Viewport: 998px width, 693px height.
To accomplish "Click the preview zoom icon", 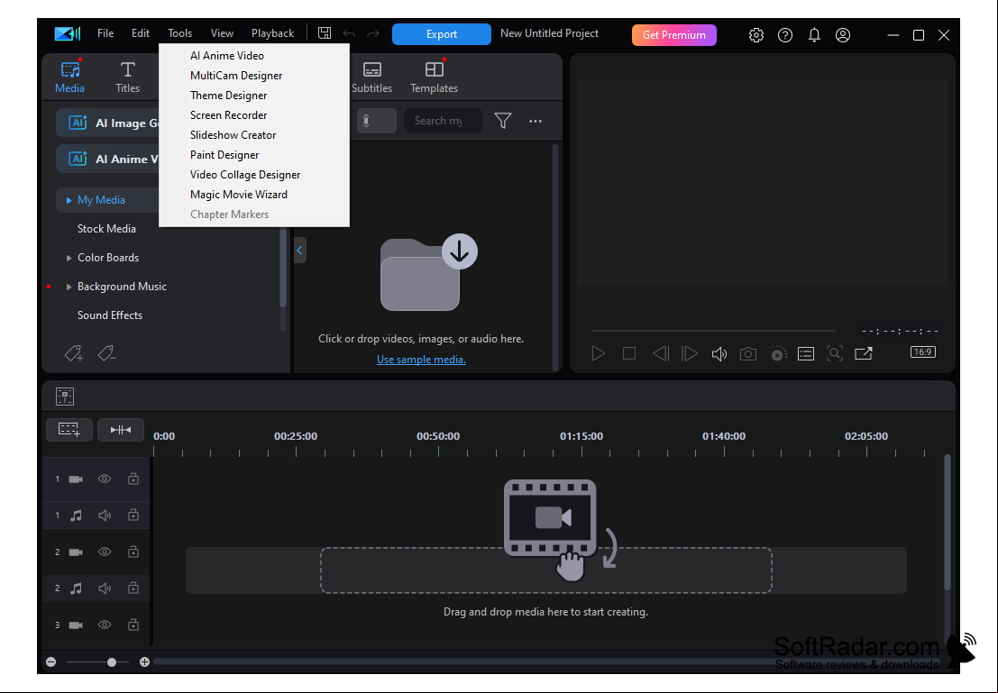I will click(x=835, y=353).
